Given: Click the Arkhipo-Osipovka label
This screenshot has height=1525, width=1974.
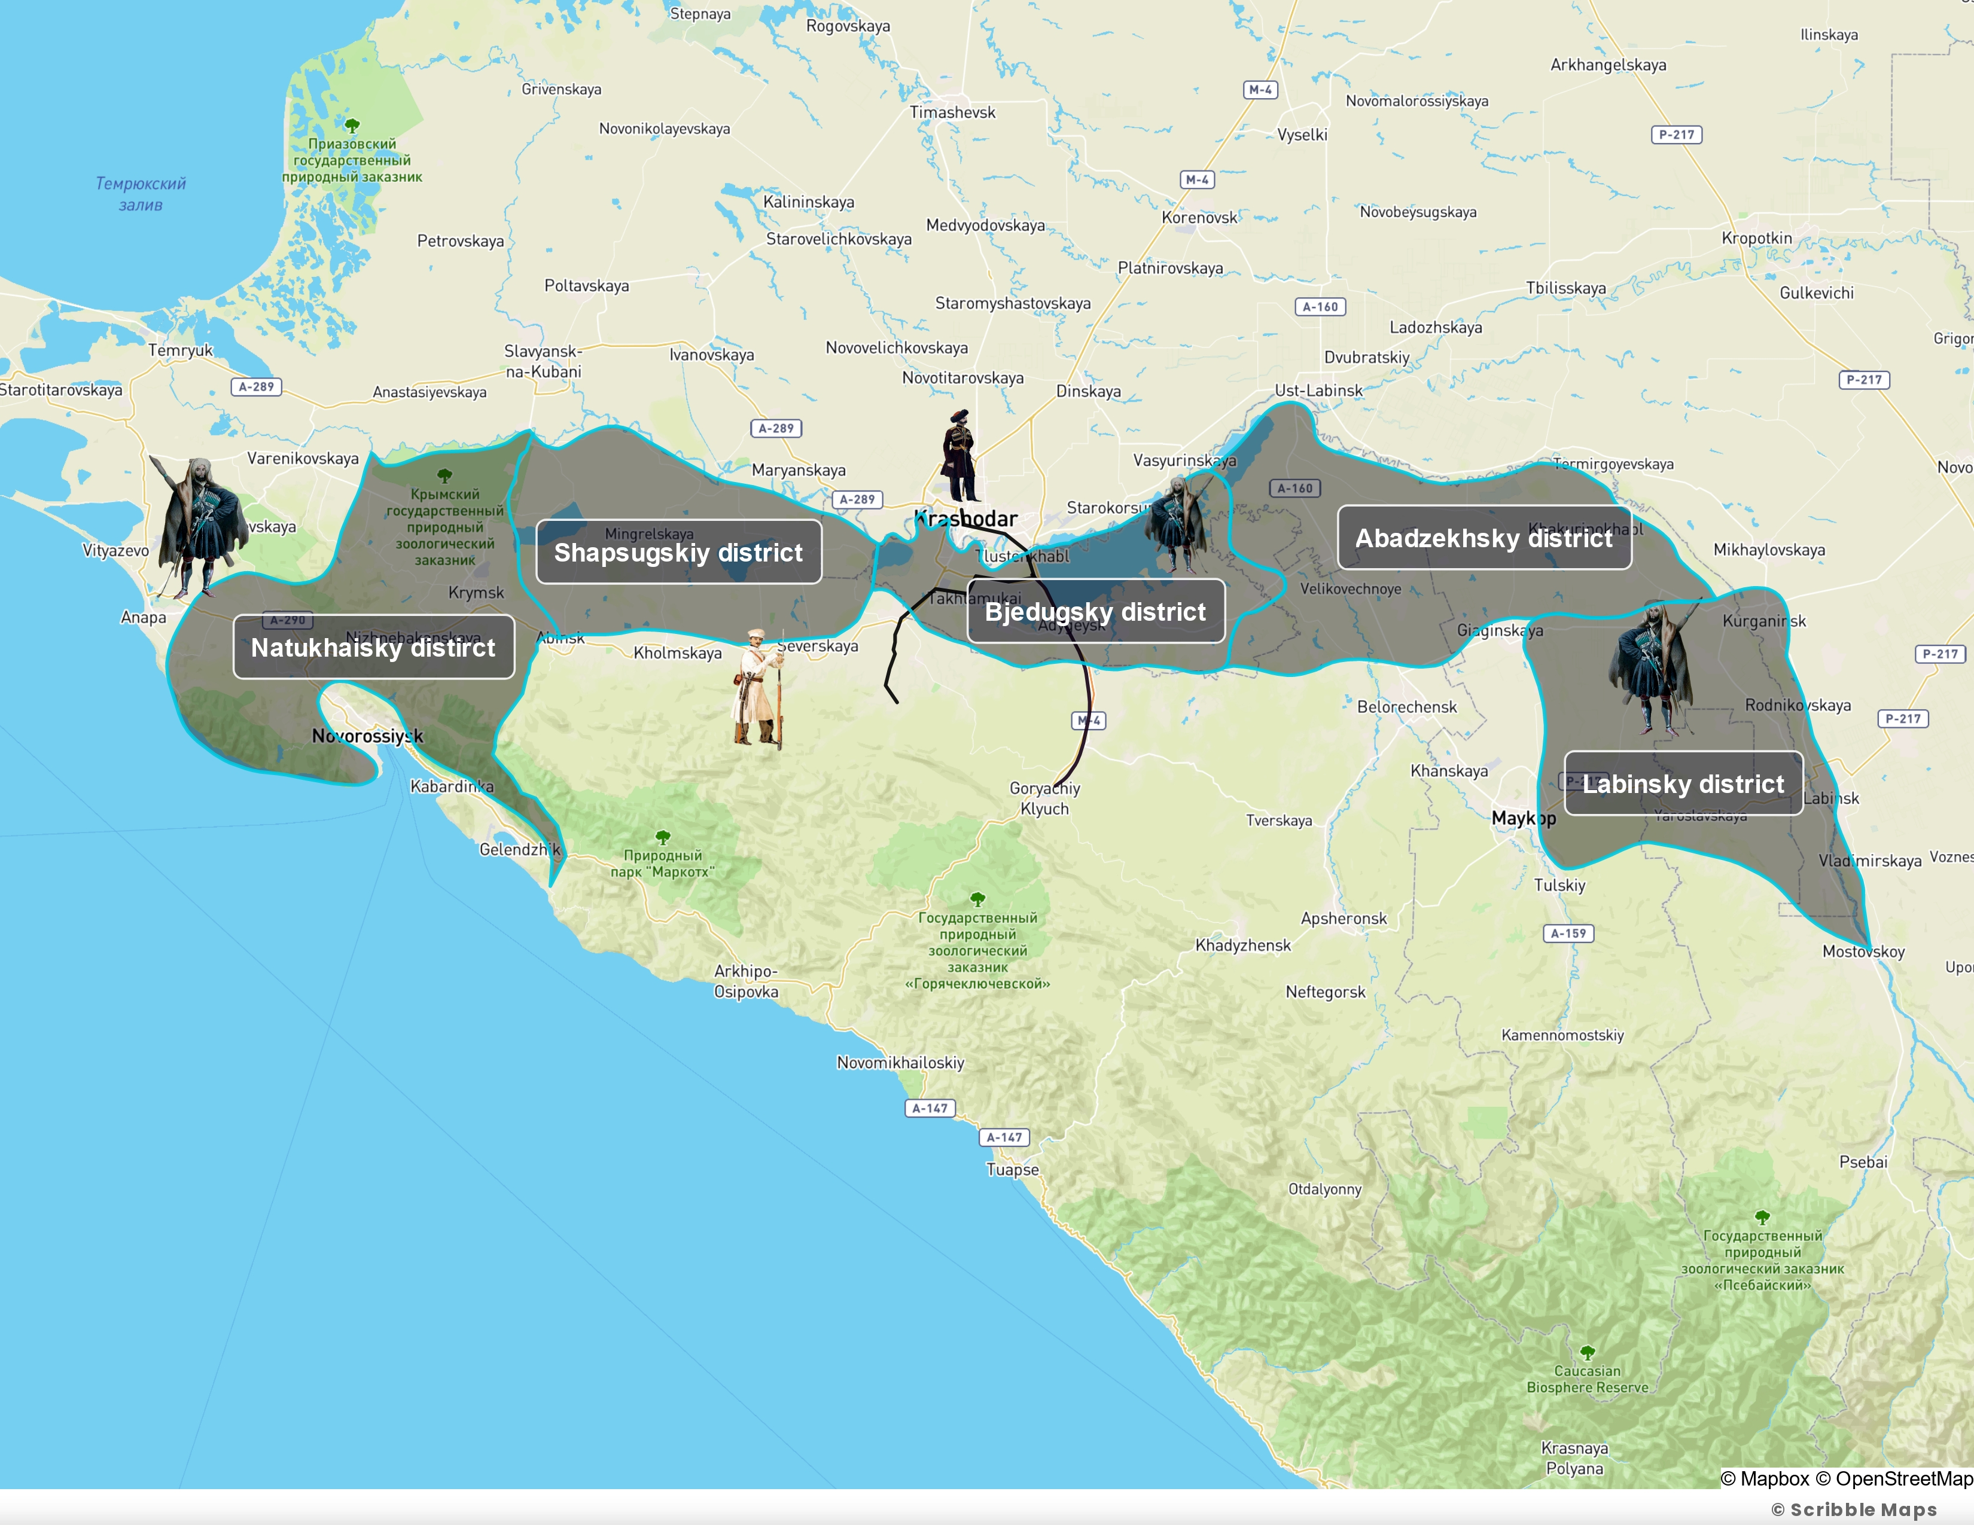Looking at the screenshot, I should tap(746, 981).
